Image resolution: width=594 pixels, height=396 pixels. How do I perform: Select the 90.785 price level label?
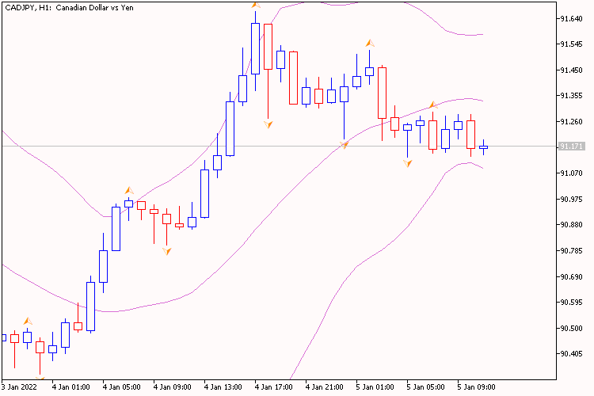tap(571, 250)
